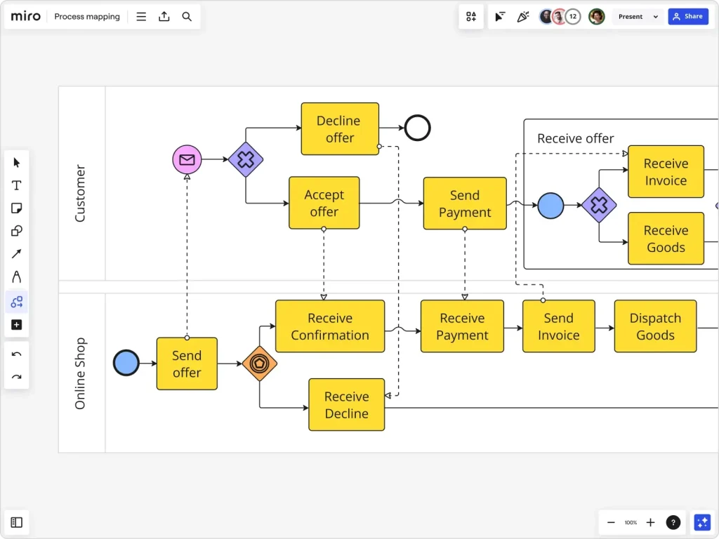Pick the Sticky note tool

(x=17, y=208)
